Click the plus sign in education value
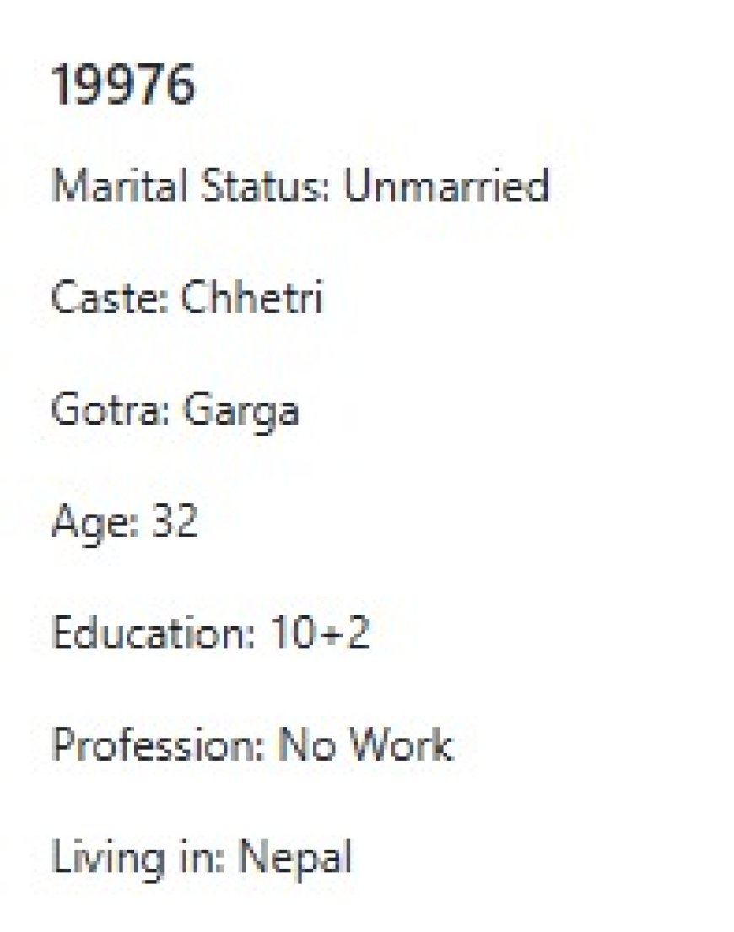Viewport: 734px width, 932px height. point(328,636)
